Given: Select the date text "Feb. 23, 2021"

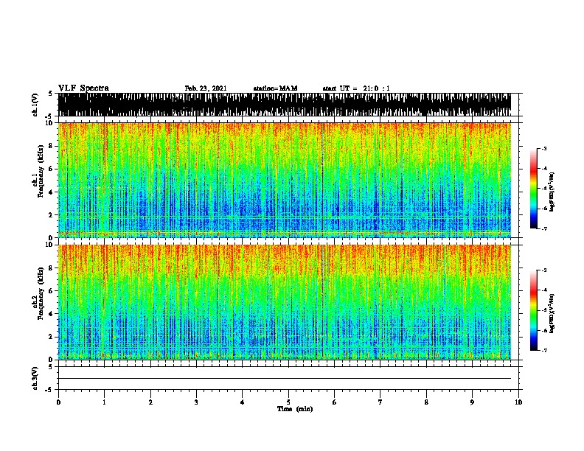Looking at the screenshot, I should [206, 88].
